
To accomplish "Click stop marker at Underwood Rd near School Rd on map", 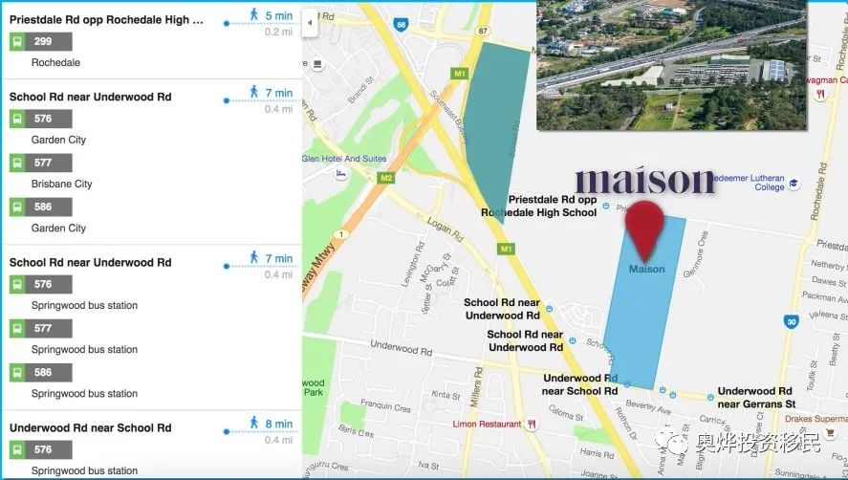I will coord(627,384).
